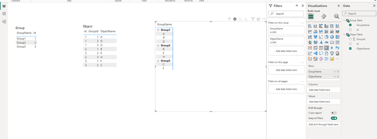Screen dimensions: 377x139
Task: Select the donut chart visual
Action: 332,37
